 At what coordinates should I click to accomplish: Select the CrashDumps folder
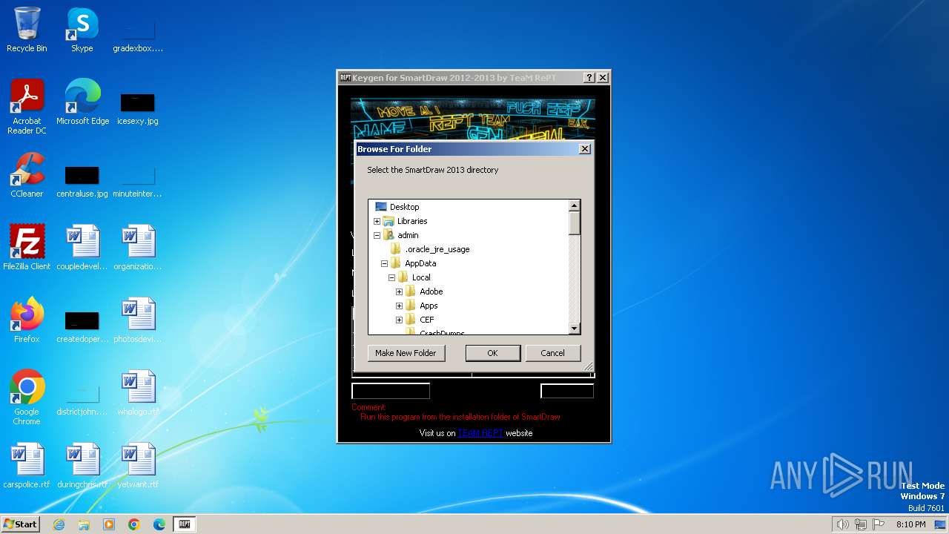click(442, 332)
